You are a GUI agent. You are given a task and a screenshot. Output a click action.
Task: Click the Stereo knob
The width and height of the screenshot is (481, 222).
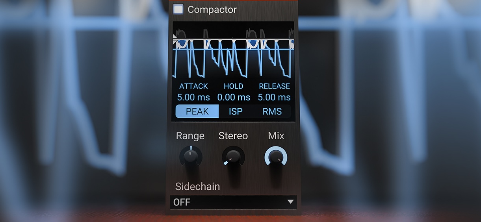(233, 157)
